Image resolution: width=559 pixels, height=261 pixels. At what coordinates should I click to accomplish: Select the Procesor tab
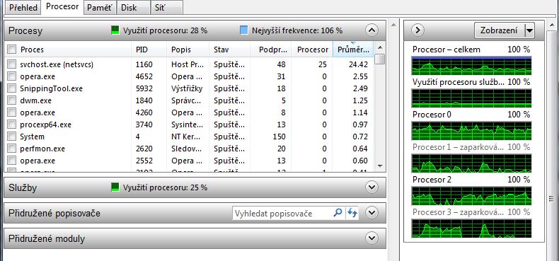pos(62,7)
